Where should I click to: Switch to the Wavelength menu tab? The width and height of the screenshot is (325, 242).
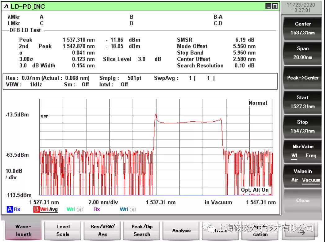[24, 231]
